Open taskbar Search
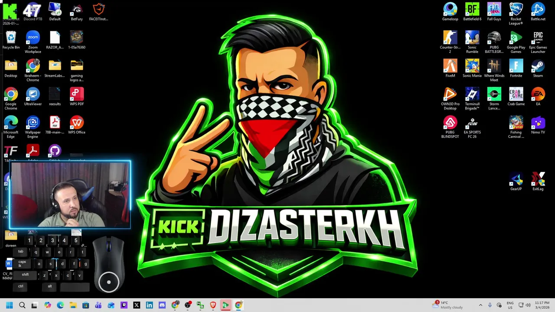 tap(22, 305)
